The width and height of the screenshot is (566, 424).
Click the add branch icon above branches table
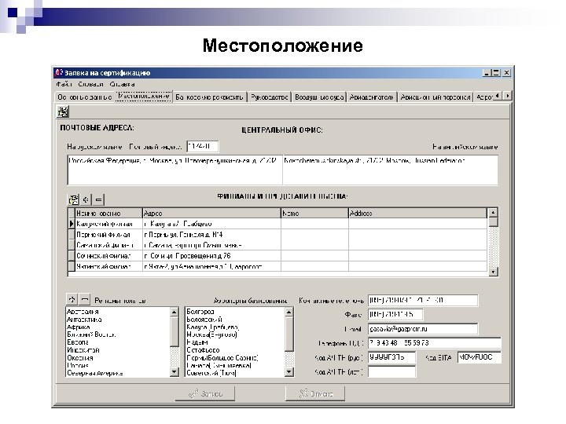[73, 199]
